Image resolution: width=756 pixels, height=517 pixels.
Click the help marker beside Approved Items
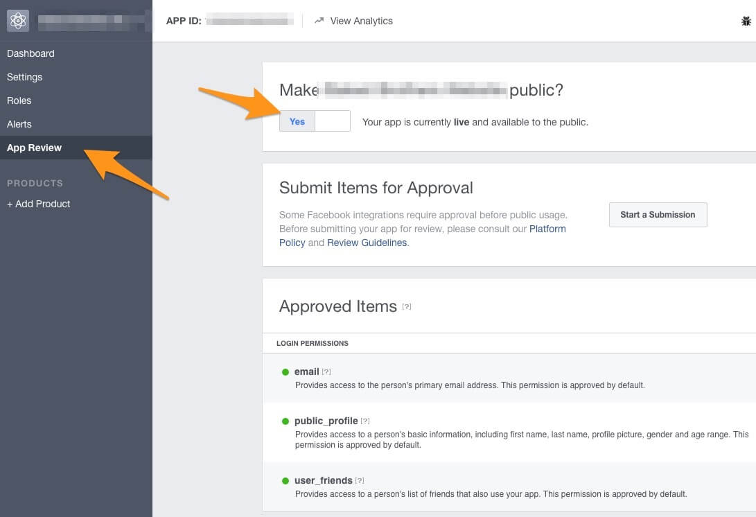[x=407, y=307]
